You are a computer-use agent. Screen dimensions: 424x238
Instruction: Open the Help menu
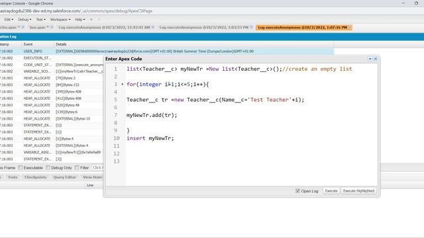(79, 19)
